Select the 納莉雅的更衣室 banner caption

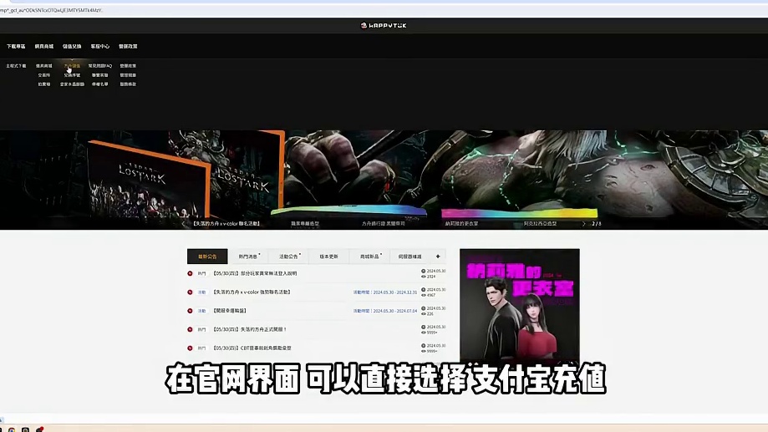coord(461,224)
